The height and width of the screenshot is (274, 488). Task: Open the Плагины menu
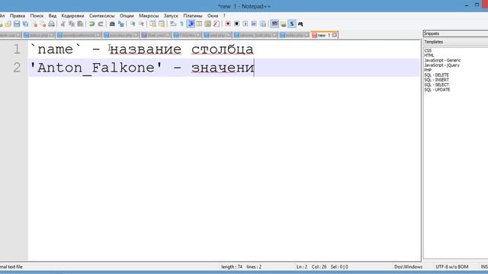pos(193,15)
